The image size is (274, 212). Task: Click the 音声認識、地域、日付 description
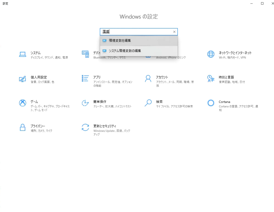232,82
